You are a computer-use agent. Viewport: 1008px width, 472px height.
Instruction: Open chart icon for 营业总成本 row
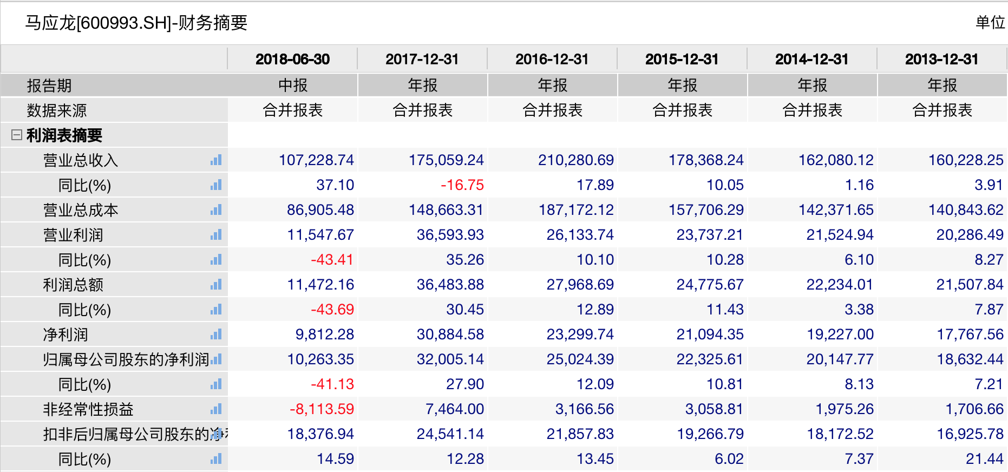point(217,210)
